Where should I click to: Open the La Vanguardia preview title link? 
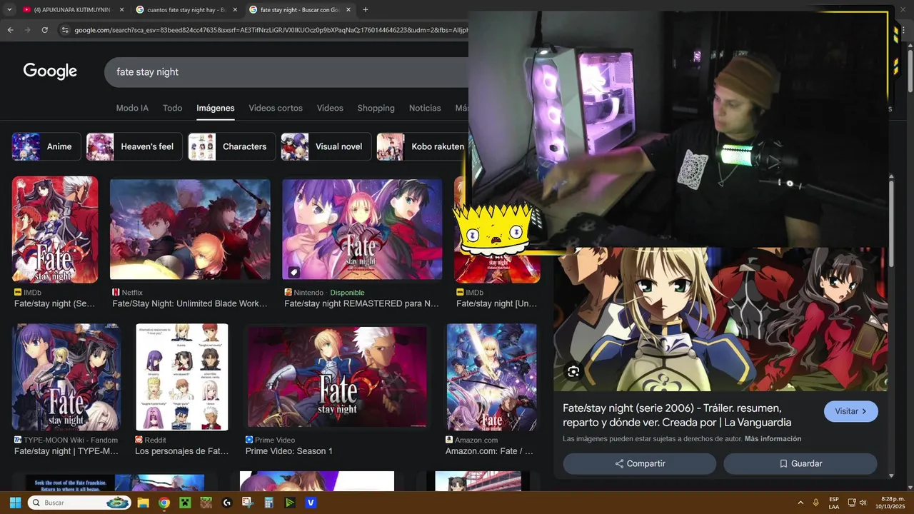677,415
